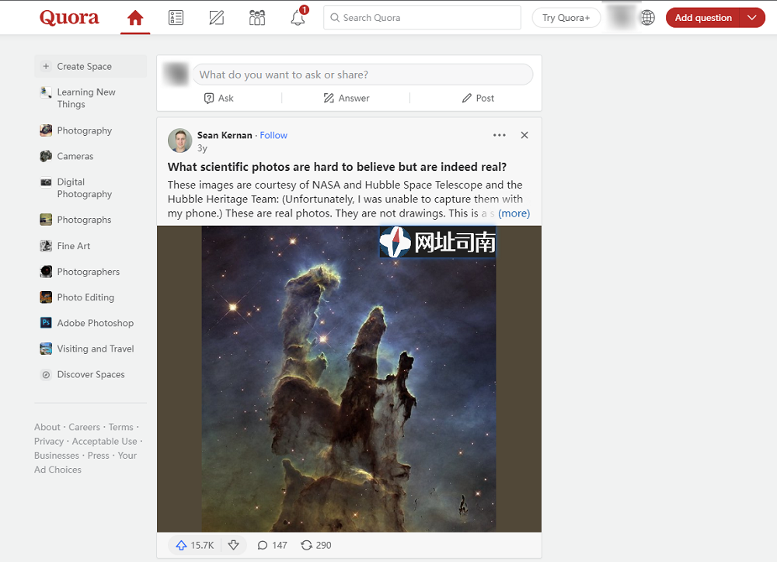
Task: Open comments on the post with 147 comments
Action: click(x=272, y=545)
